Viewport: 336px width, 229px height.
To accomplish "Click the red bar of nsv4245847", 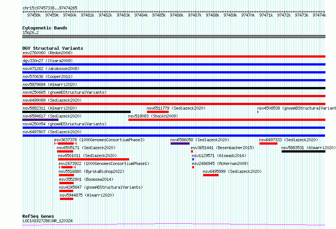I will 66,191.
